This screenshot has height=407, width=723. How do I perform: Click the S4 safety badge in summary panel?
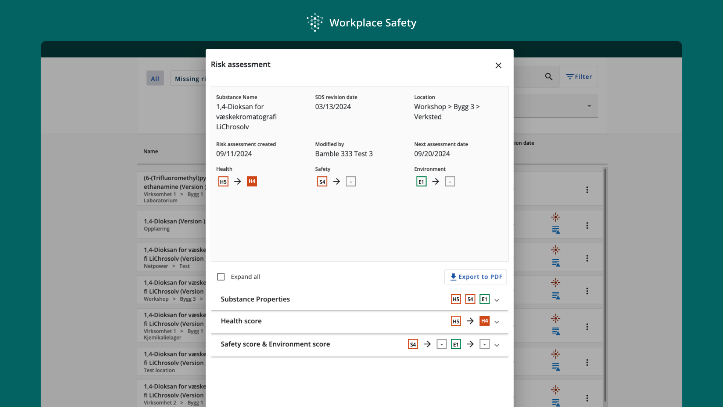[x=322, y=182]
